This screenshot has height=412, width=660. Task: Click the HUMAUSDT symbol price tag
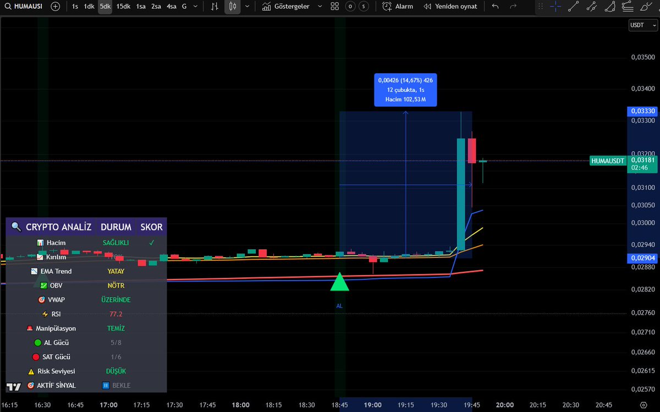608,161
